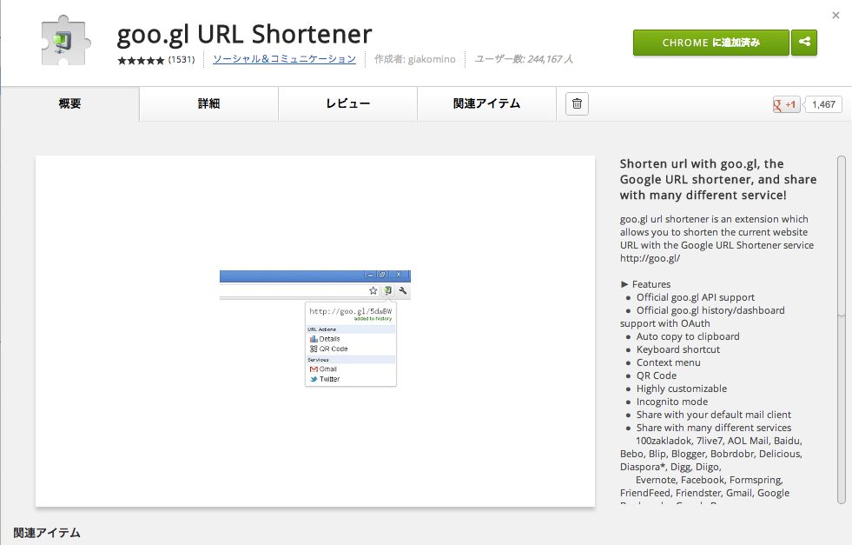Screen dimensions: 852x545
Task: Click the Google +1 button
Action: (x=786, y=104)
